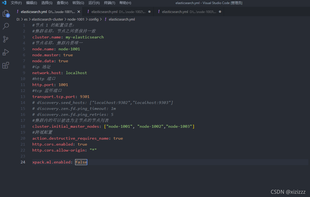Screen dimensions: 310x197
Task: Open the 选择(S) menu
Action: [x=47, y=3]
